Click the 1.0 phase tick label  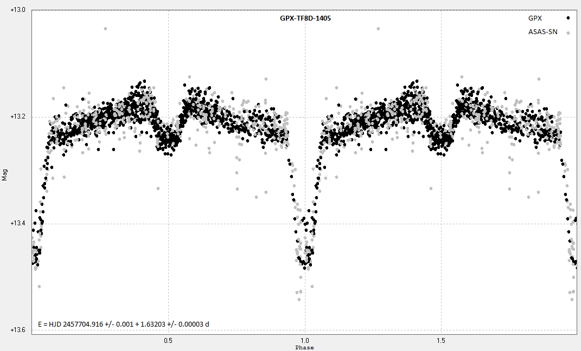tap(304, 340)
